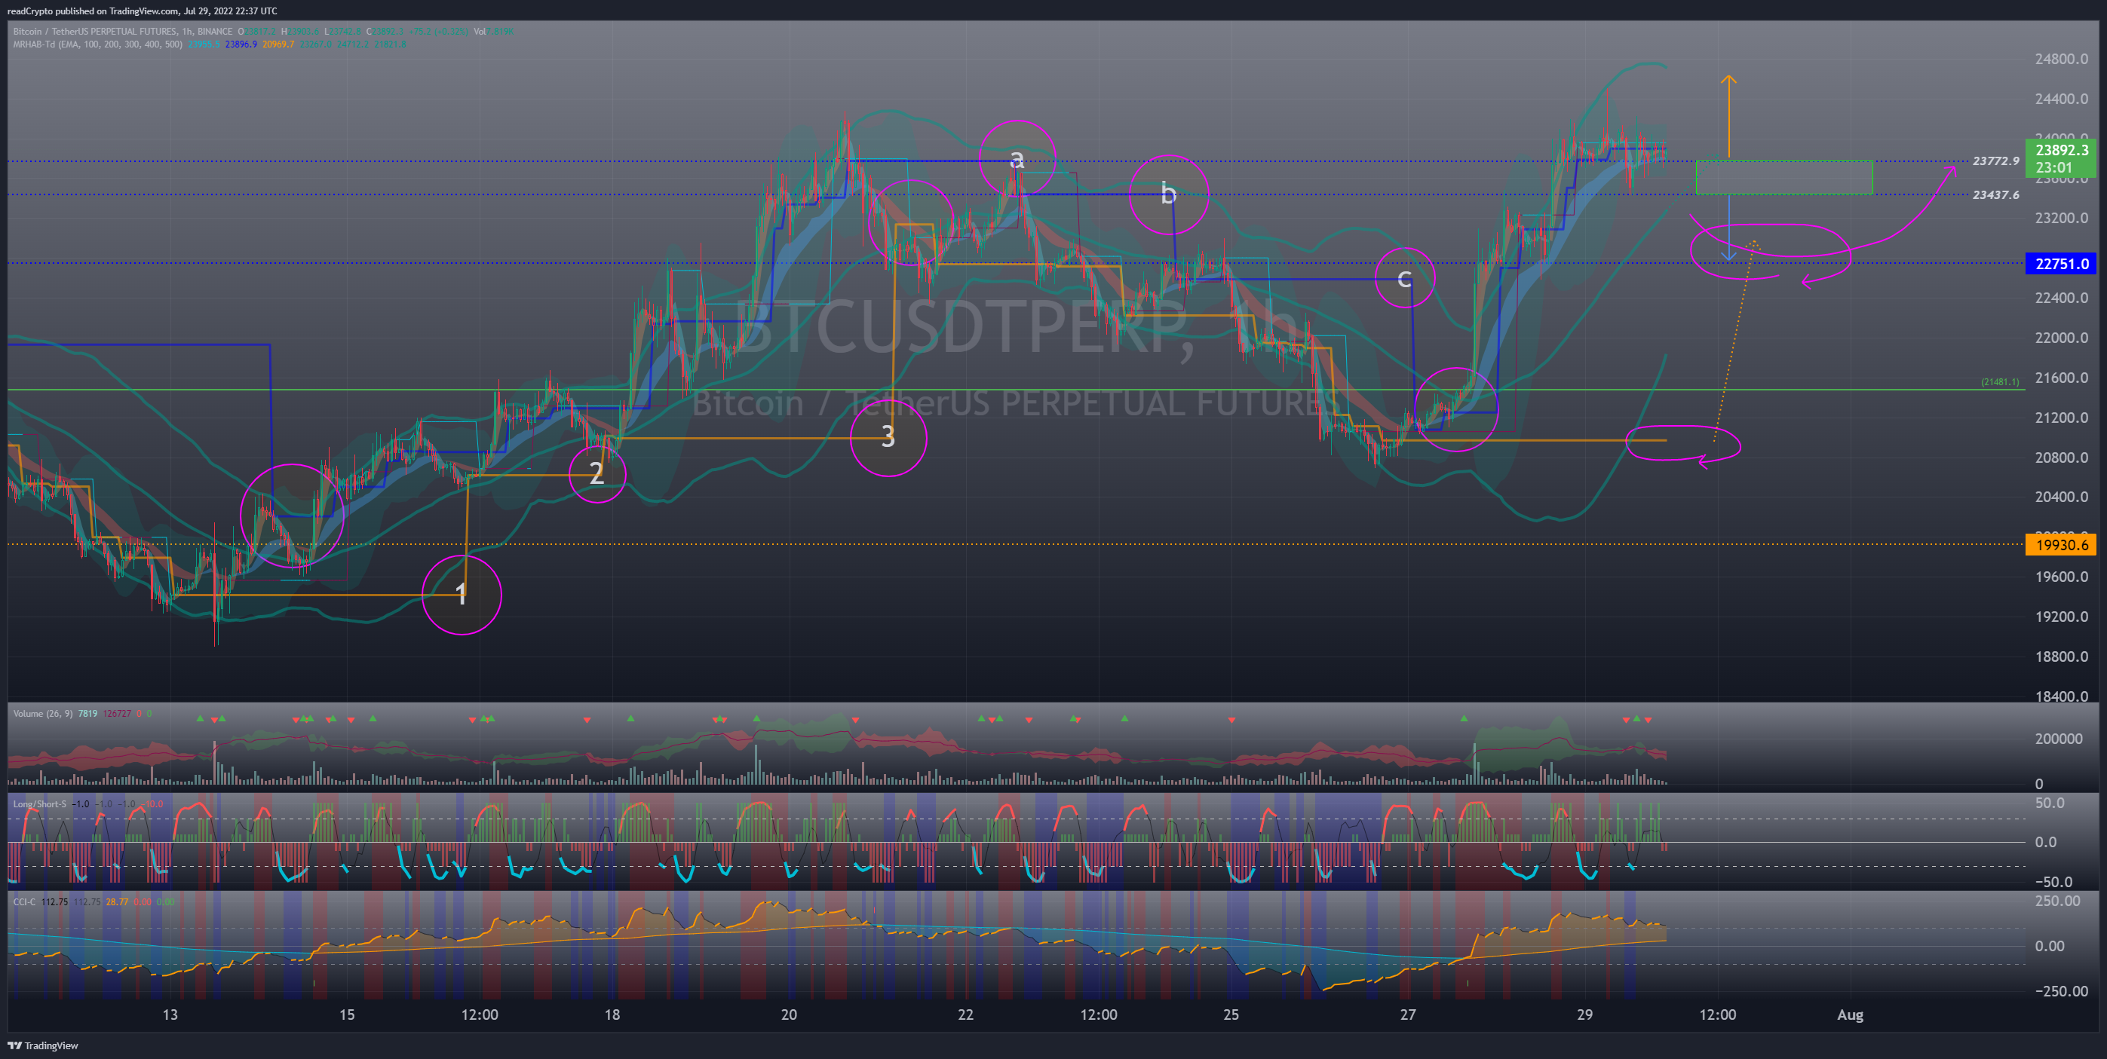
Task: Click the orange price label 19930.6
Action: (2061, 545)
